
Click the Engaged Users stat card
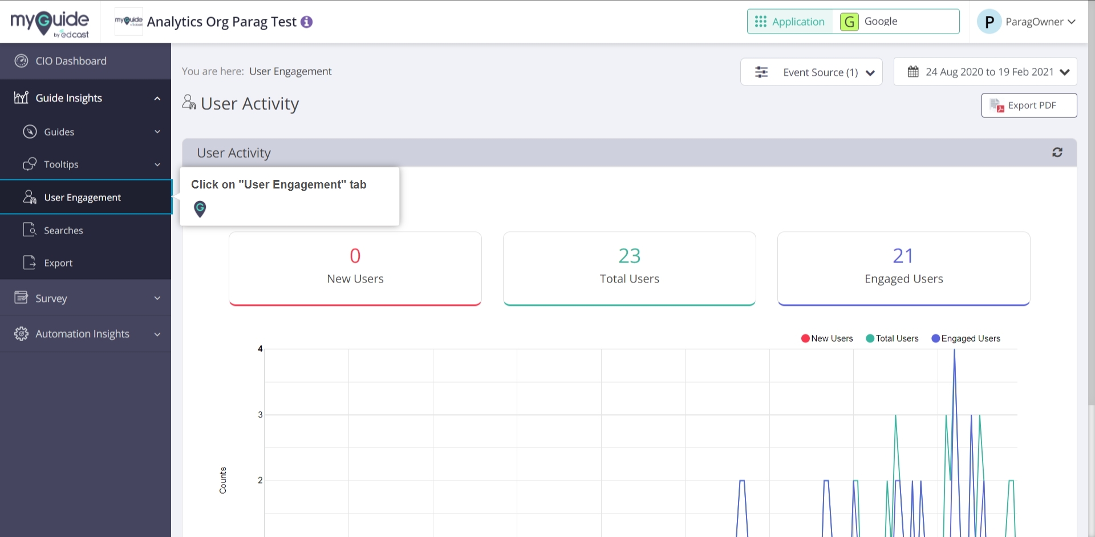click(x=904, y=269)
